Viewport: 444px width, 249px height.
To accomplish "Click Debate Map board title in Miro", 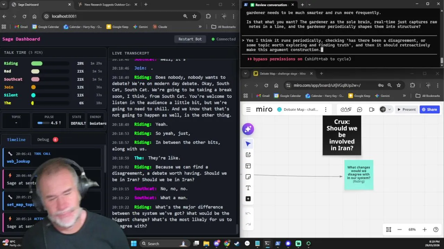I will [301, 109].
